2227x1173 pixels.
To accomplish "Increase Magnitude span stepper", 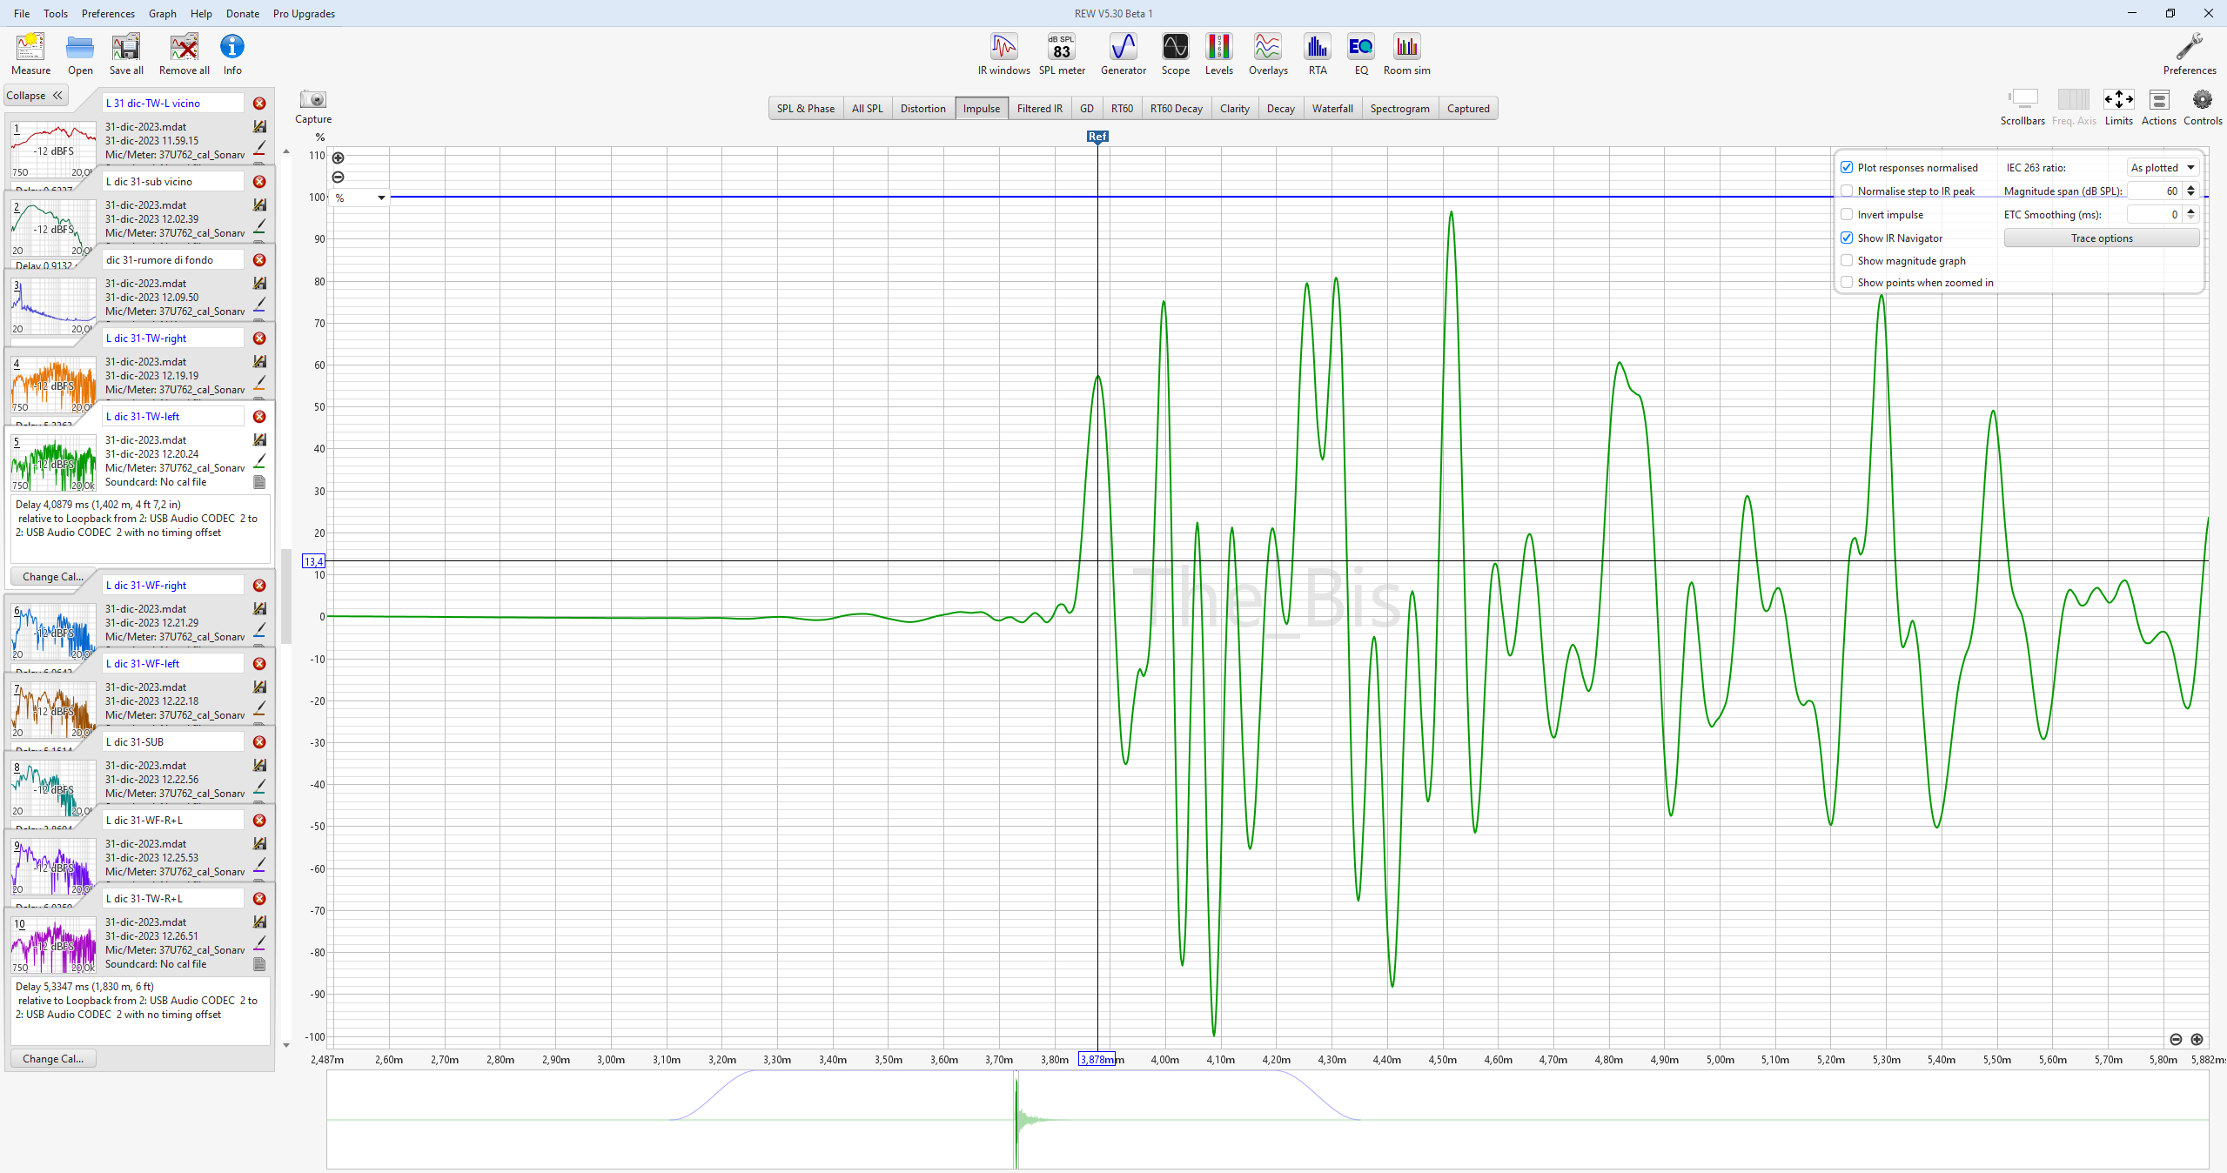I will 2191,187.
